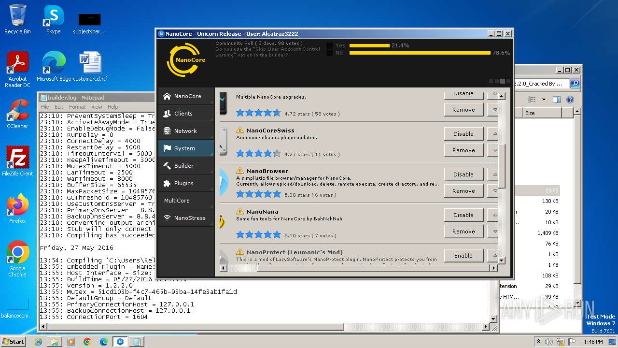Disable the NanoBrowser plugin

463,174
